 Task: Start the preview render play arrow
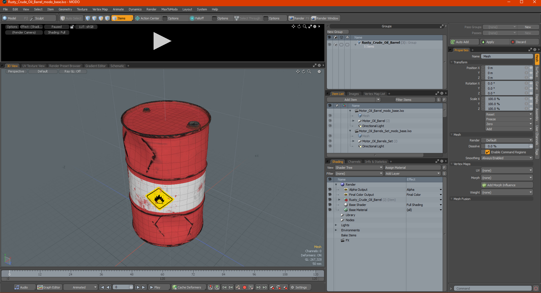(x=162, y=41)
